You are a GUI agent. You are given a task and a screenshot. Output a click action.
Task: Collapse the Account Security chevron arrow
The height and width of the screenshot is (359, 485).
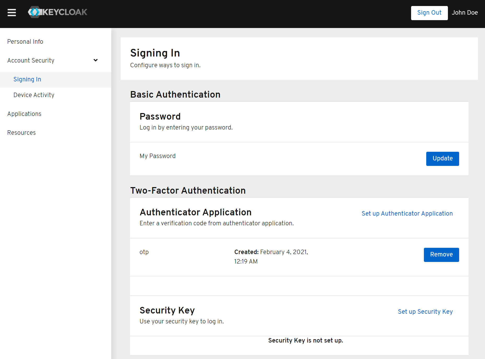click(96, 60)
